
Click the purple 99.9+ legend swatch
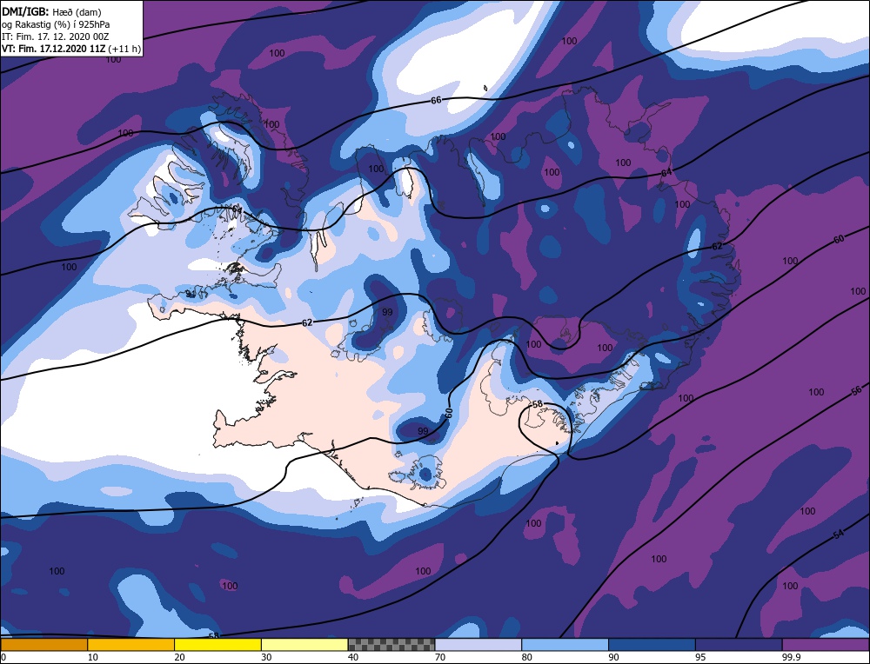click(x=826, y=645)
